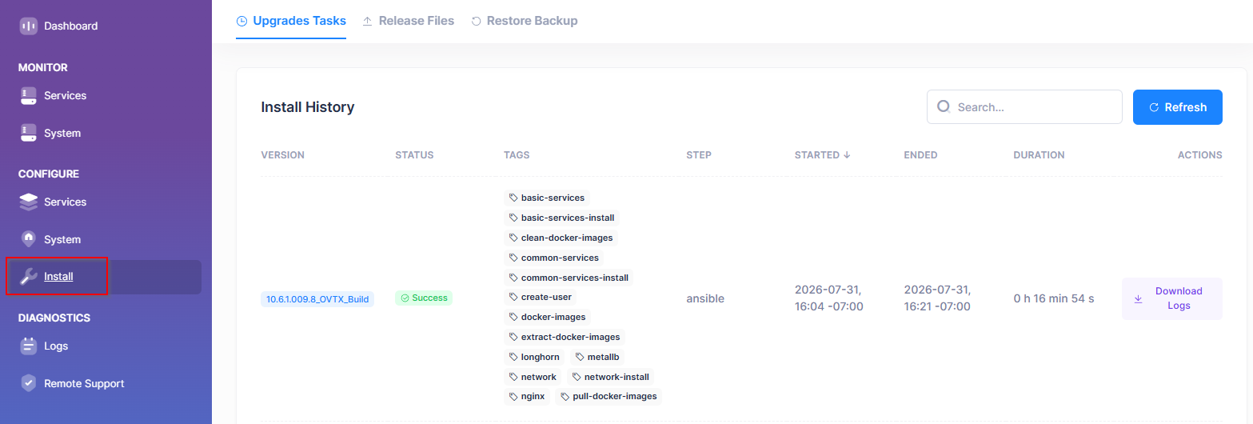Click the basic-services tag
This screenshot has height=424, width=1253.
(548, 198)
